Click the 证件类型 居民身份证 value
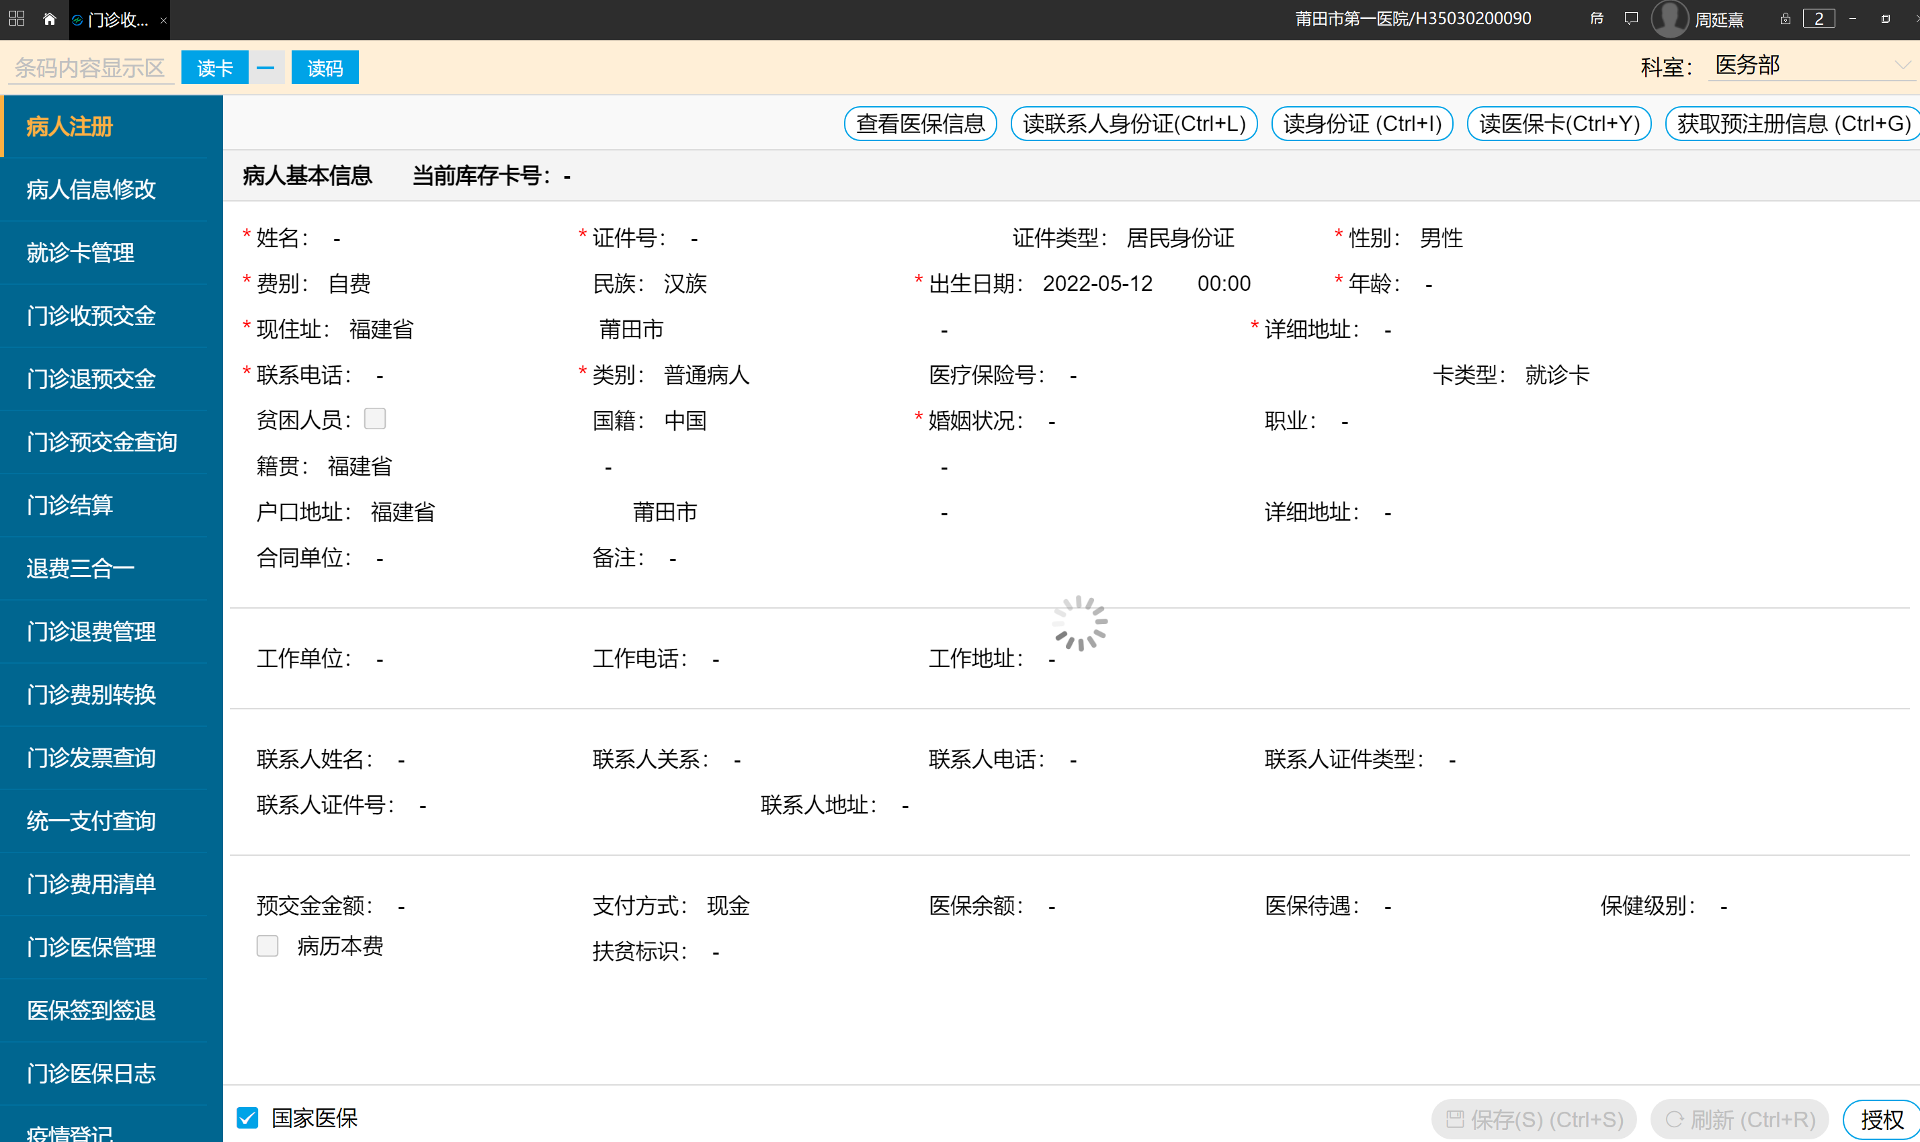 pos(1180,238)
